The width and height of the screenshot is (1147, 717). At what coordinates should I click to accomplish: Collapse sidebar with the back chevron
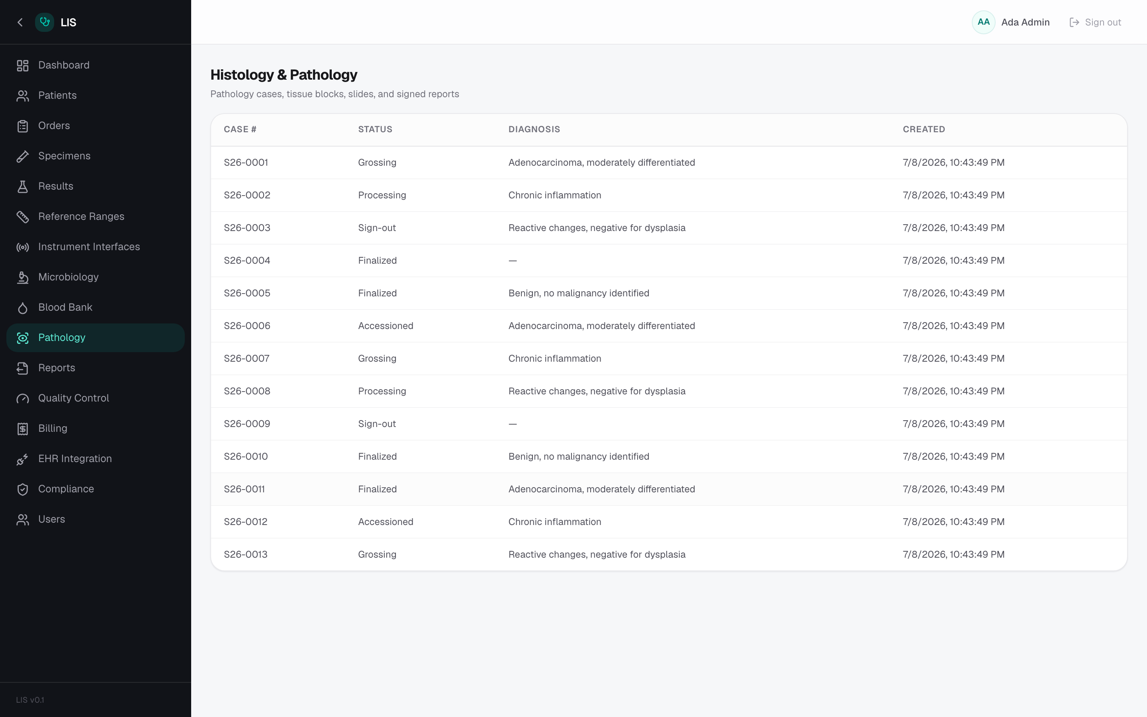[x=20, y=22]
